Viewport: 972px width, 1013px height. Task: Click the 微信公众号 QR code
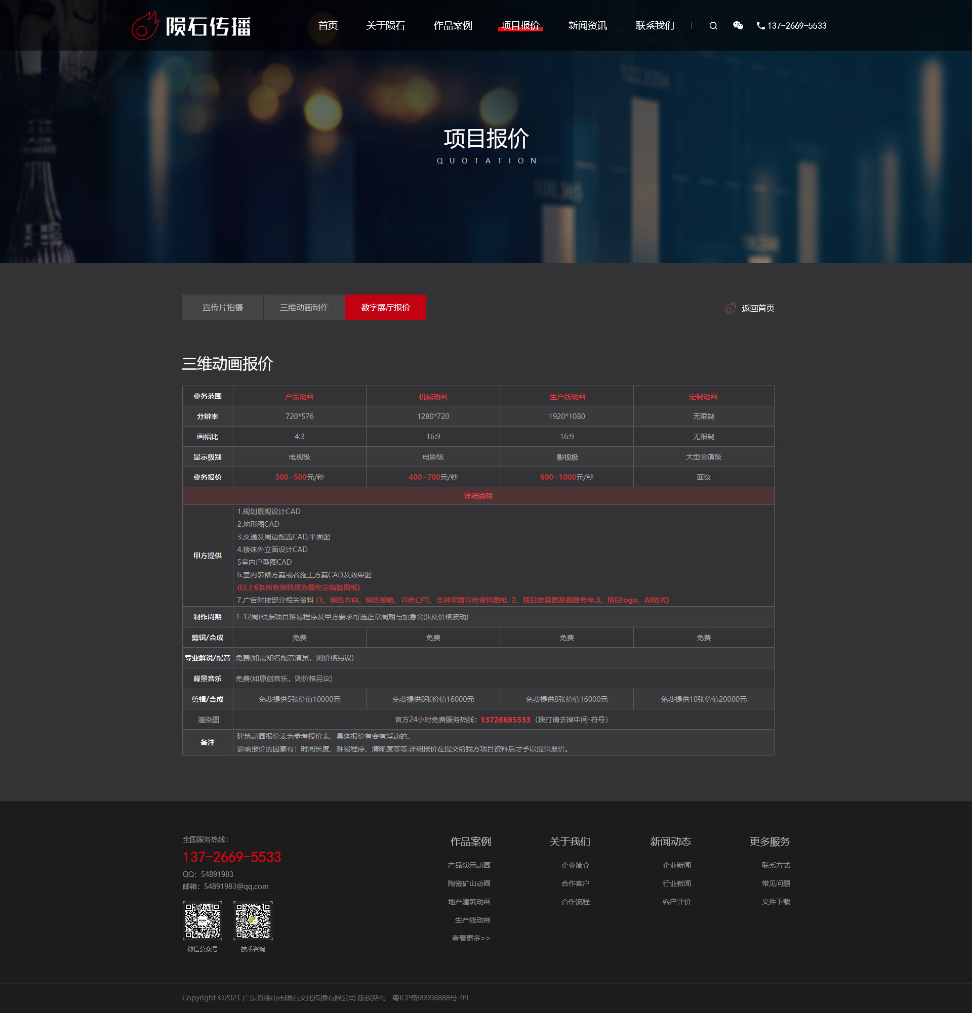(x=202, y=920)
